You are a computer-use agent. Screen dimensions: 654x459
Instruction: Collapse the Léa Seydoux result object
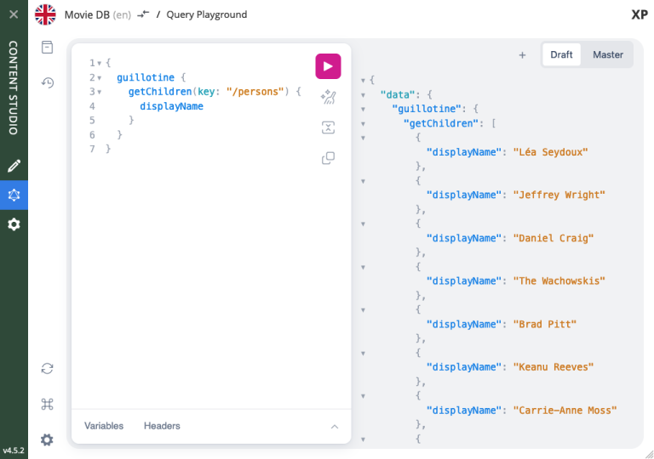click(363, 138)
